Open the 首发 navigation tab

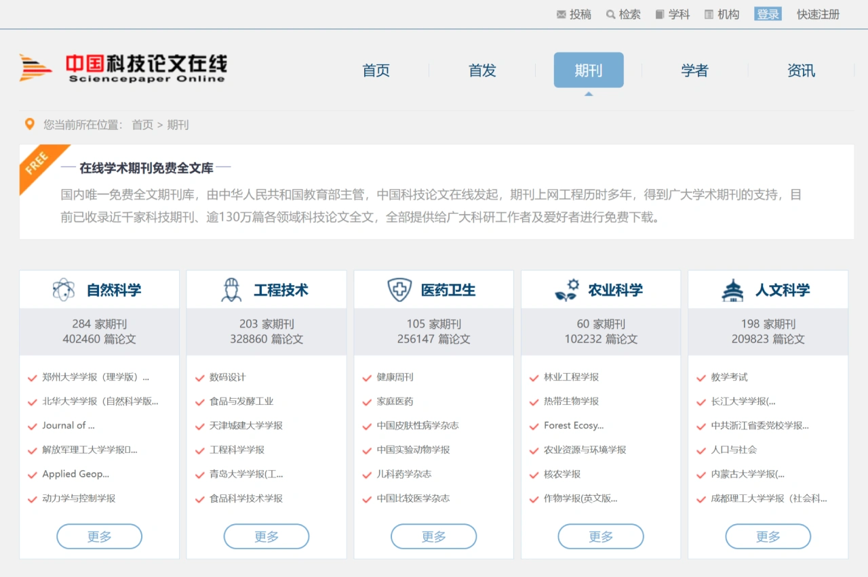482,70
